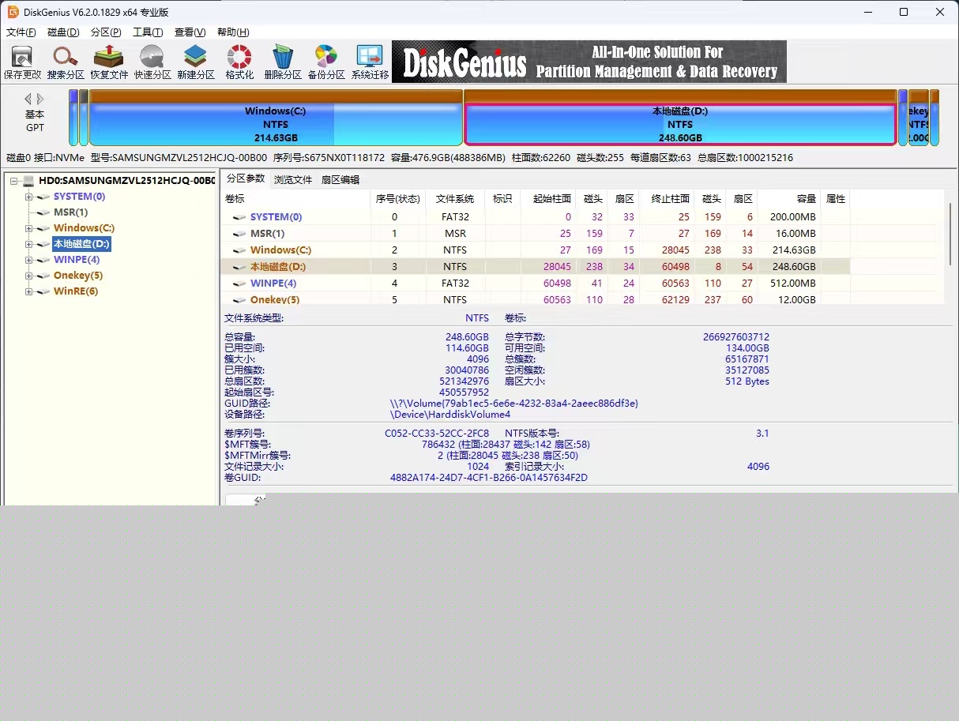959x721 pixels.
Task: Click the 起始柱面 column header
Action: 548,199
